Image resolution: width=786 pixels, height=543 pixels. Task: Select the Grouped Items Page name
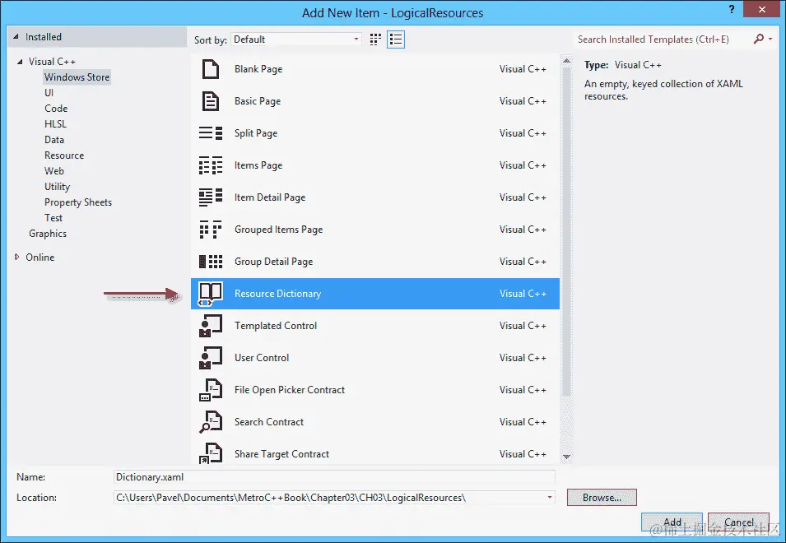279,230
